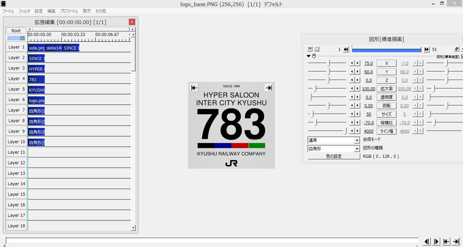Collapse the 図形 filter with triangle expander
Screen dimensions: 463x247
309,56
